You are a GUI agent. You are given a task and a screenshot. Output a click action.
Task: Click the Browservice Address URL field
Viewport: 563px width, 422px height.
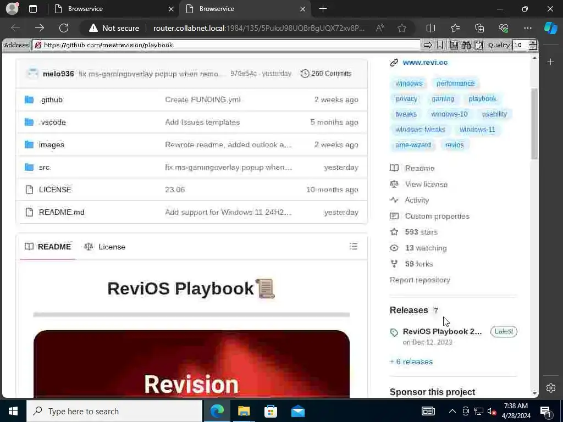tap(226, 45)
